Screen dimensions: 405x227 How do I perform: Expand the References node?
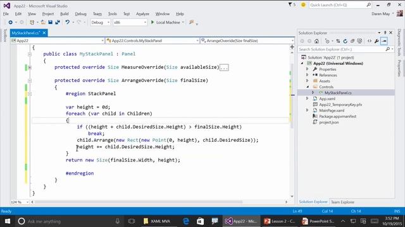(308, 75)
